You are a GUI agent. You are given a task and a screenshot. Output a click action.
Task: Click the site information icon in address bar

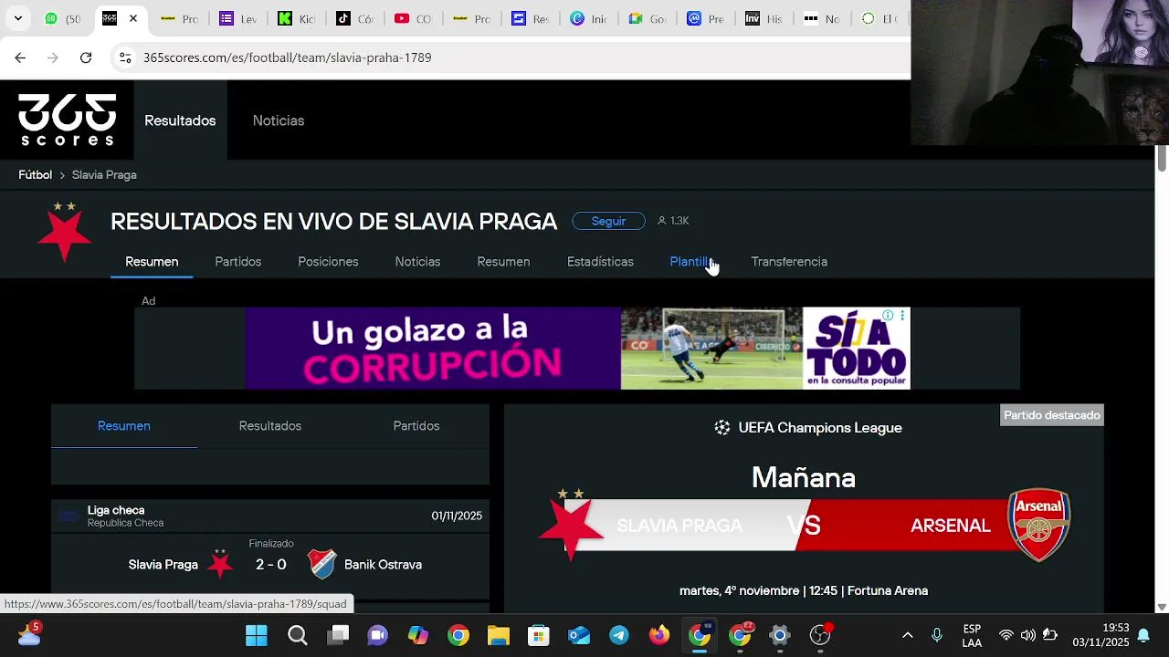(x=126, y=57)
